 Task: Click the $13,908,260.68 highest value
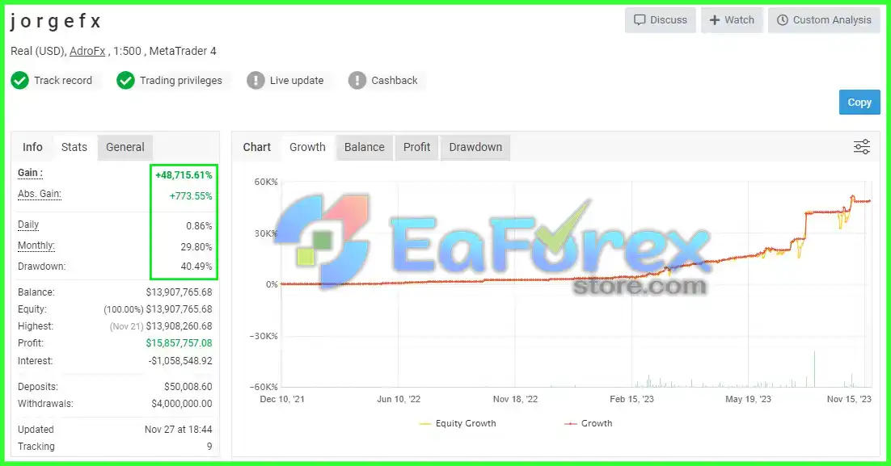[x=179, y=326]
